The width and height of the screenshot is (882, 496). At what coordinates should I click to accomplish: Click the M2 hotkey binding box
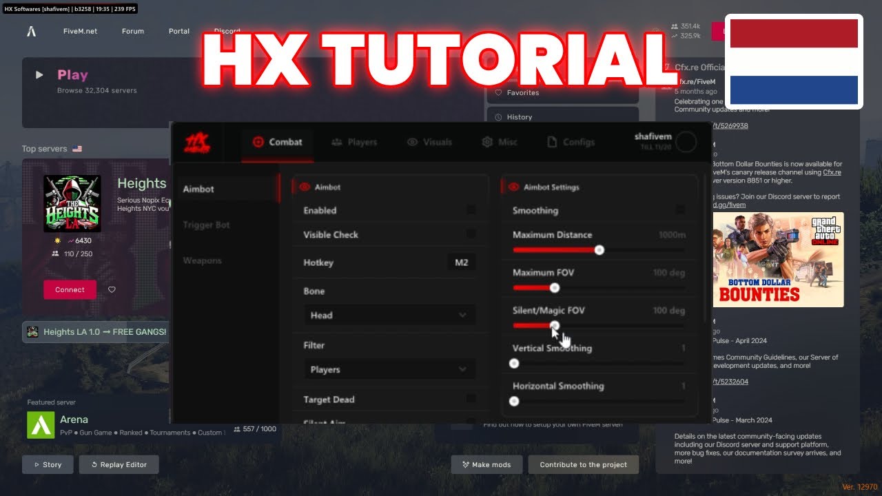[x=461, y=262]
